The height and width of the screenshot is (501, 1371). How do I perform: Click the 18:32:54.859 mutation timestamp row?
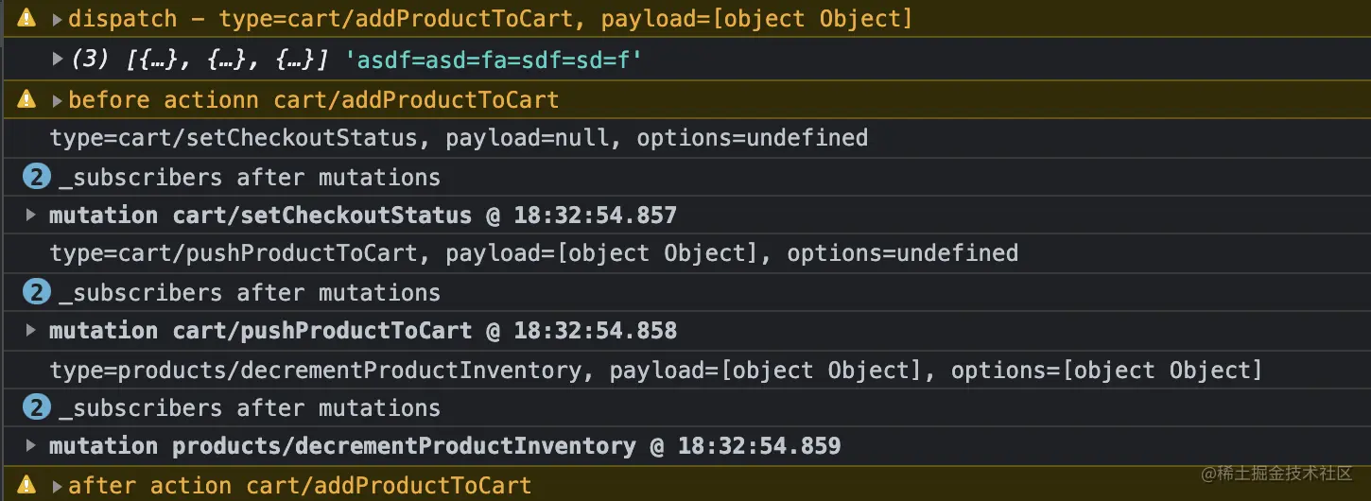point(758,445)
